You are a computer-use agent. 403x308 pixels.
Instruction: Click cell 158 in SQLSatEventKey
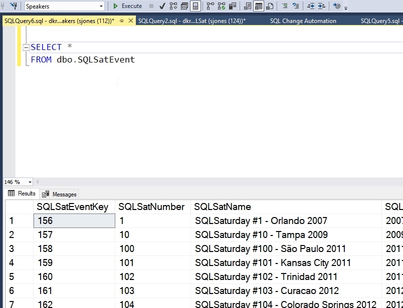pos(74,248)
